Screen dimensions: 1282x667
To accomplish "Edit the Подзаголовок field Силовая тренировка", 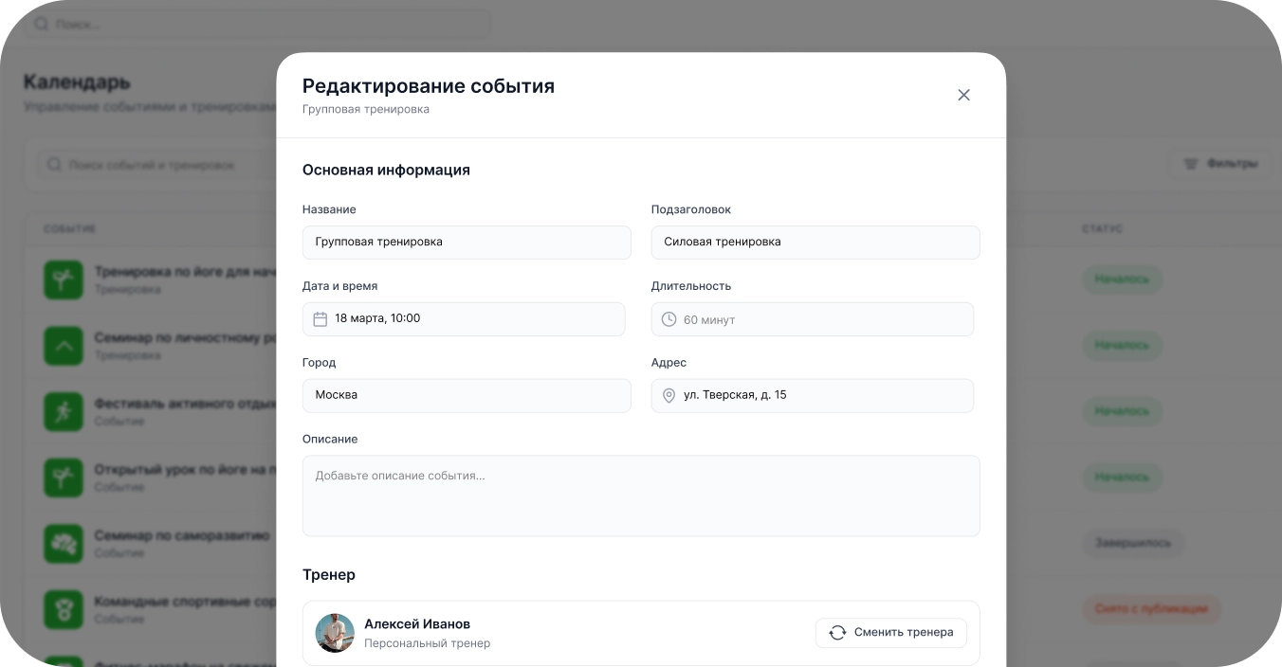I will coord(815,242).
